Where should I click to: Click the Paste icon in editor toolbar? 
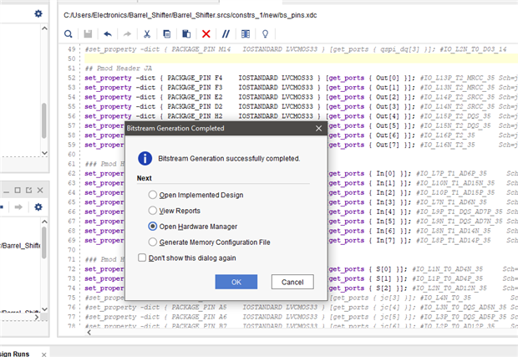click(x=186, y=34)
